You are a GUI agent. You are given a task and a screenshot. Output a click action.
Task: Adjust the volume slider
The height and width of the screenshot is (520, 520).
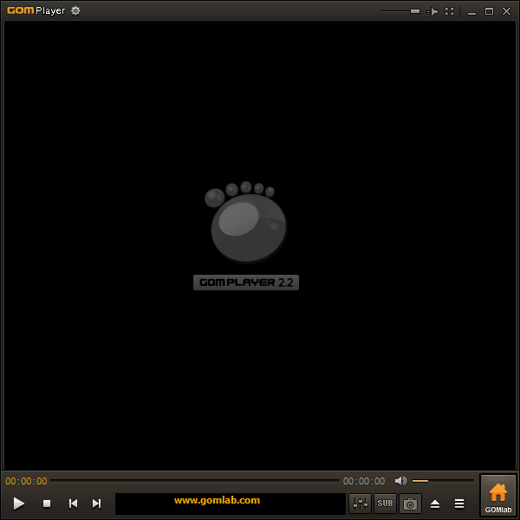coord(443,481)
